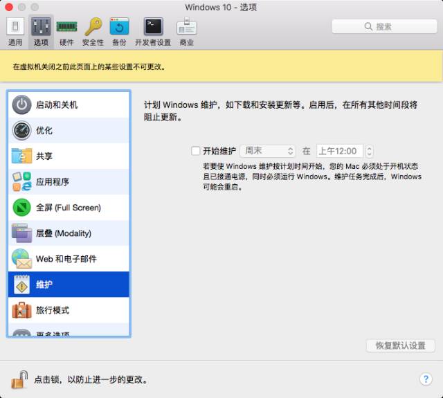Click the 硬件 tab label text
This screenshot has height=398, width=443.
pos(66,42)
